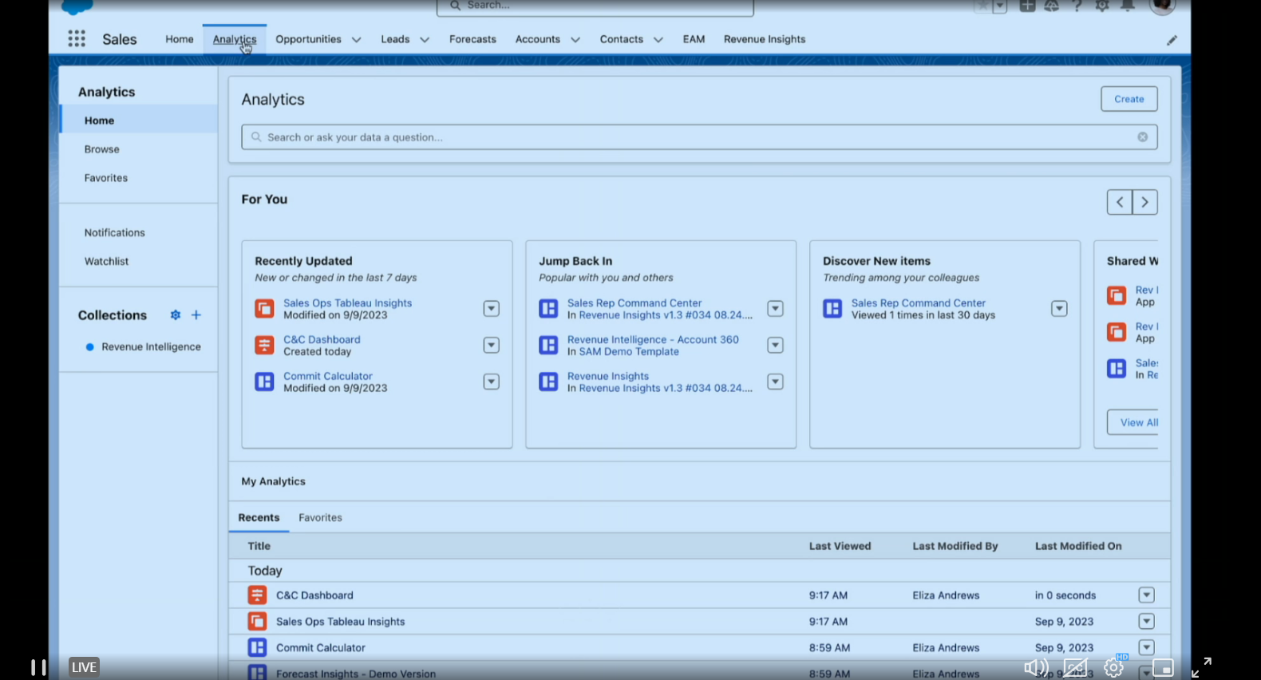Image resolution: width=1261 pixels, height=680 pixels.
Task: Open video player settings gear
Action: (1114, 667)
